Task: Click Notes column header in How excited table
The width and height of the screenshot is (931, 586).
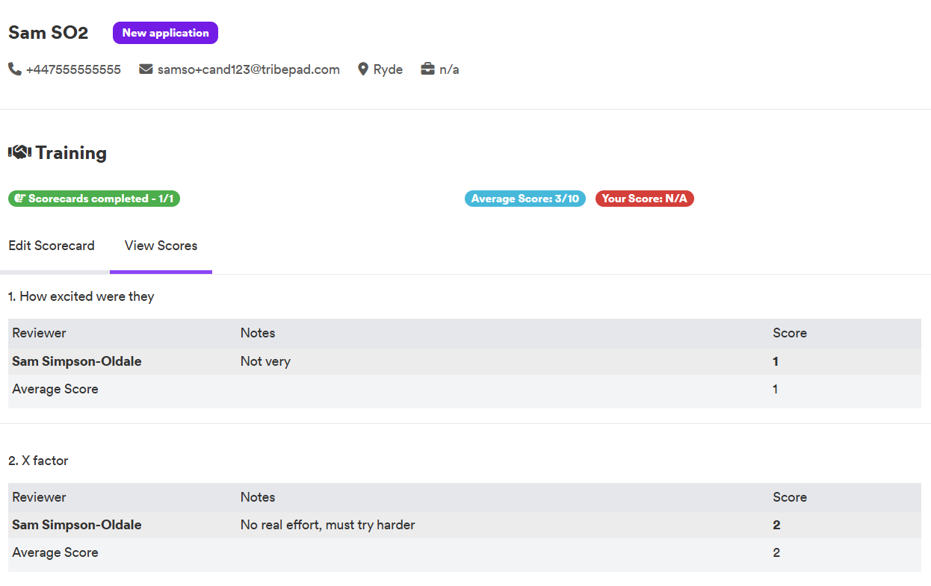Action: 258,333
